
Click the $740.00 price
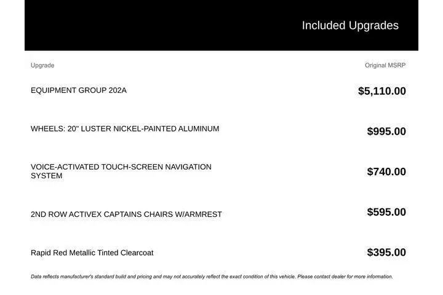386,171
